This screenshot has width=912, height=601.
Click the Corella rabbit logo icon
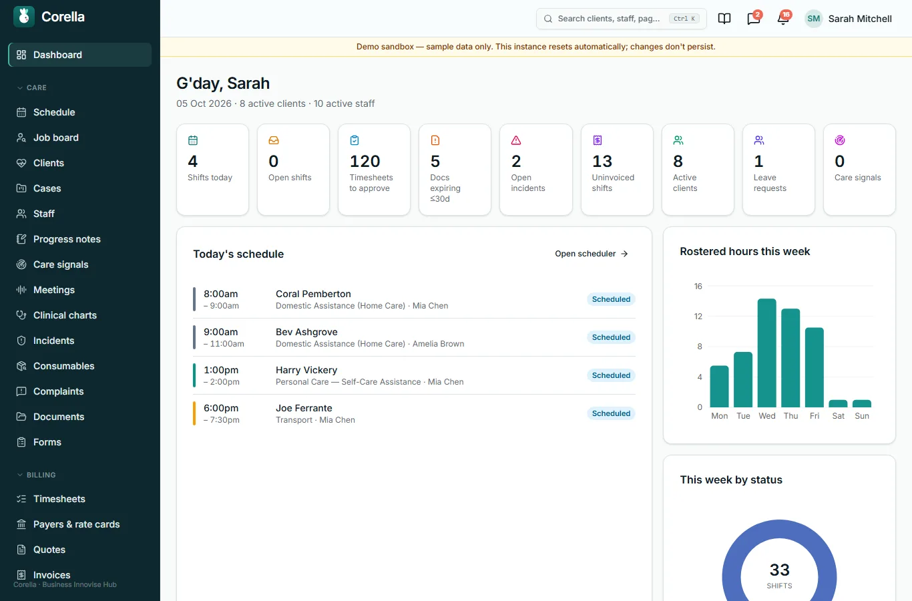[x=24, y=17]
